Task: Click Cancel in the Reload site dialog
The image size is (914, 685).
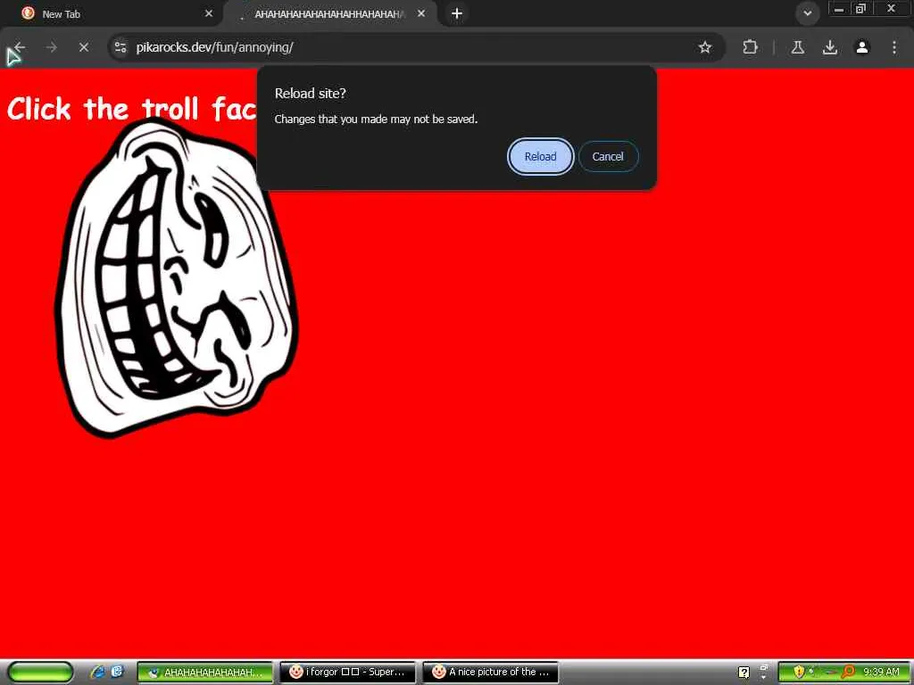Action: tap(608, 157)
